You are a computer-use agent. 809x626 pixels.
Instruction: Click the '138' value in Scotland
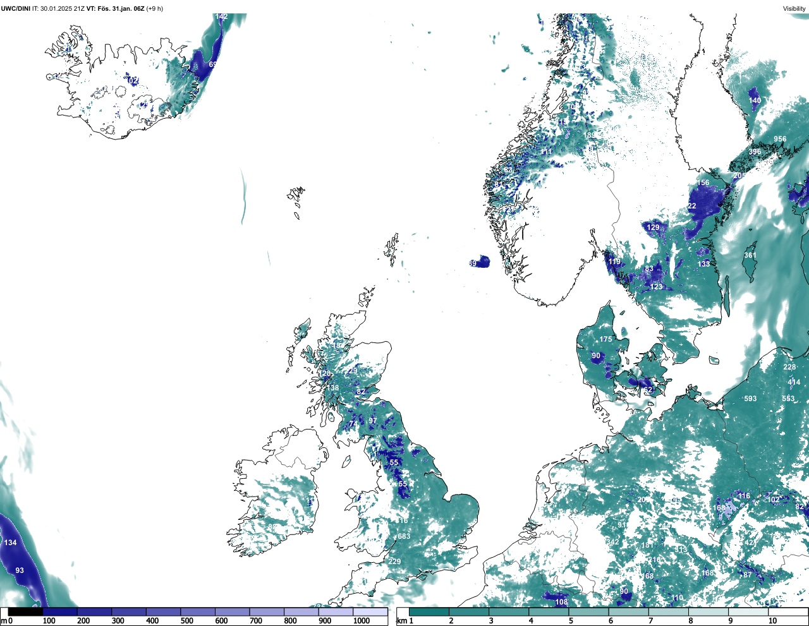[332, 388]
